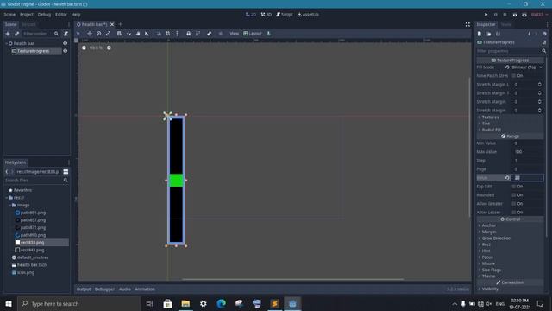
Task: Enable Allow Greater checkbox
Action: click(514, 204)
